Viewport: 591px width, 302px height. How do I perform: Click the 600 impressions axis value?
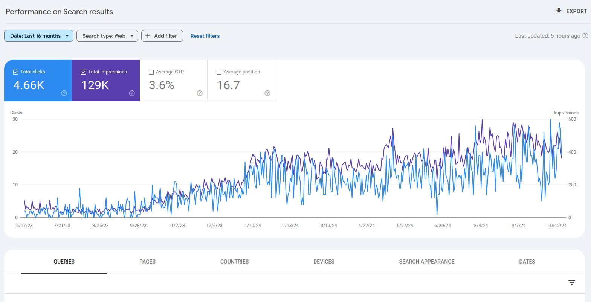point(572,119)
